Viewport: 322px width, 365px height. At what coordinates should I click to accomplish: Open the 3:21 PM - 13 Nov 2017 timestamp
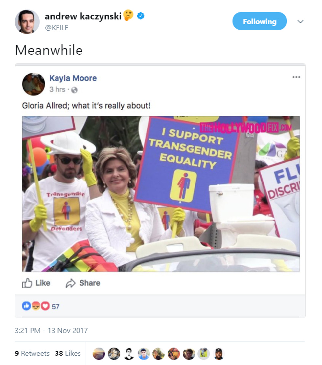pyautogui.click(x=51, y=330)
